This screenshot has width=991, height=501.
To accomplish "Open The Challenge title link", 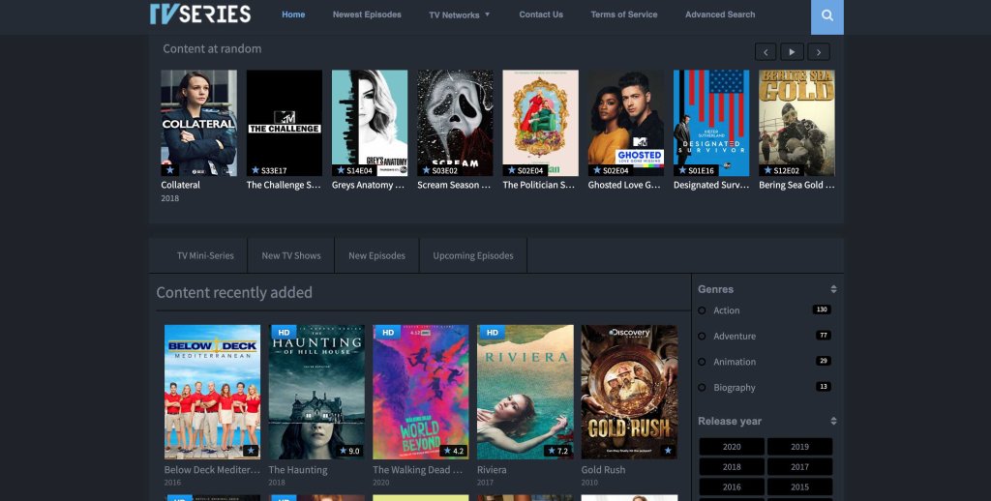I will pyautogui.click(x=284, y=185).
